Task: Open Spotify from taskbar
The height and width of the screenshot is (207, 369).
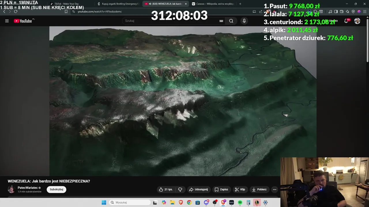Action: pos(240,202)
